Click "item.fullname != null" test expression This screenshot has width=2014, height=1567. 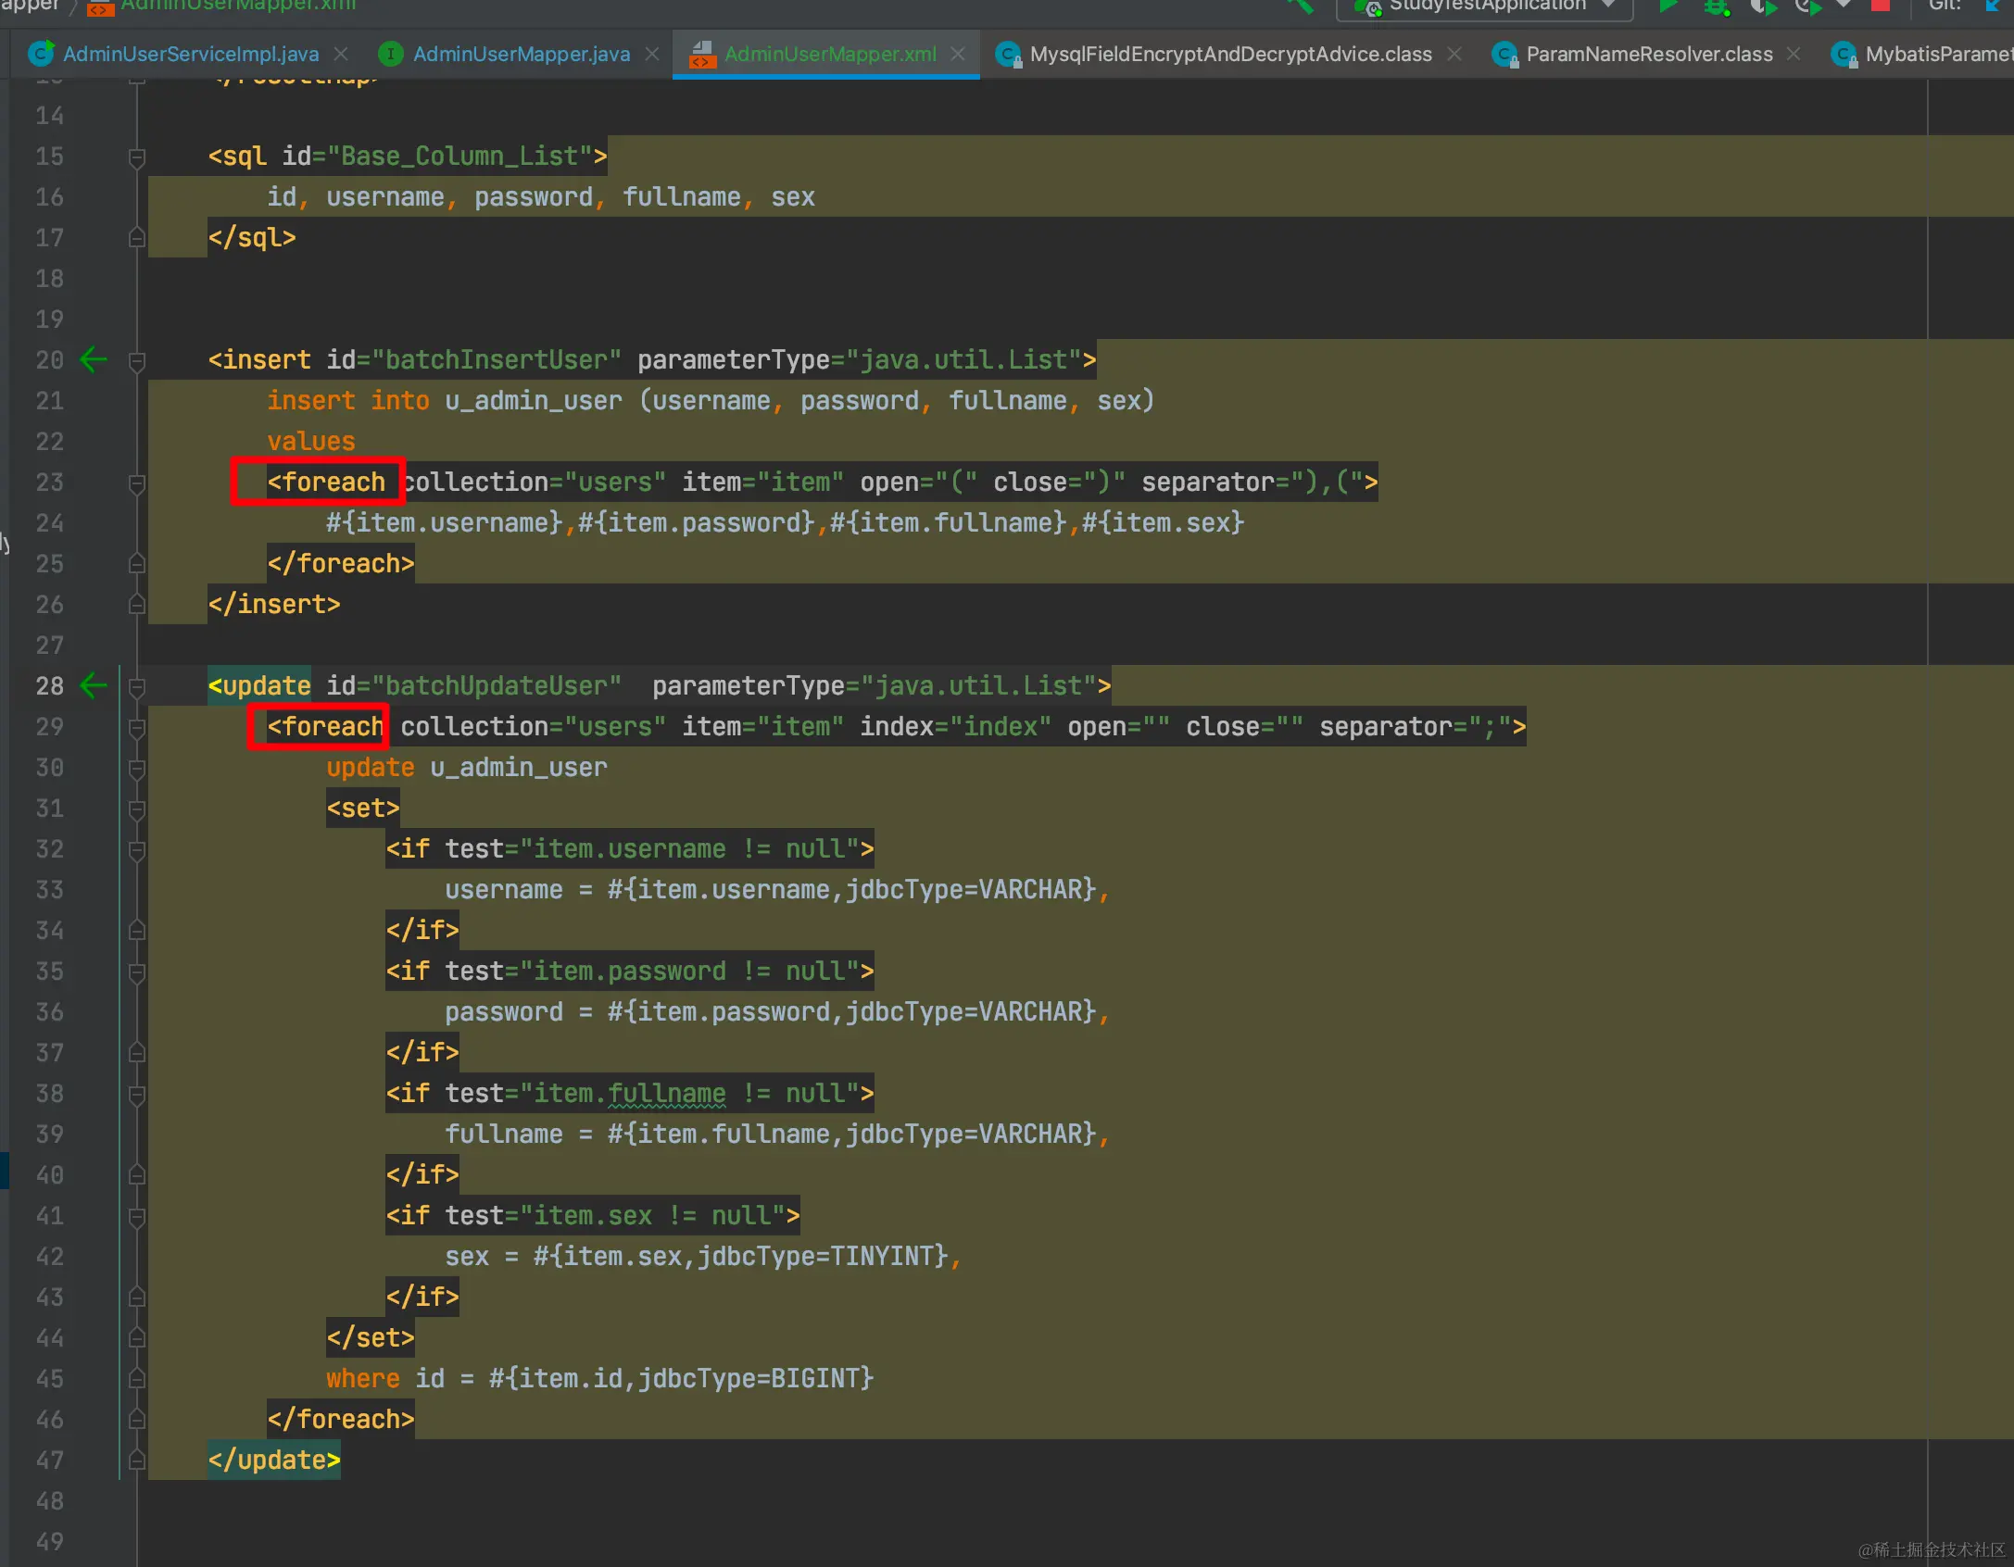click(x=689, y=1093)
